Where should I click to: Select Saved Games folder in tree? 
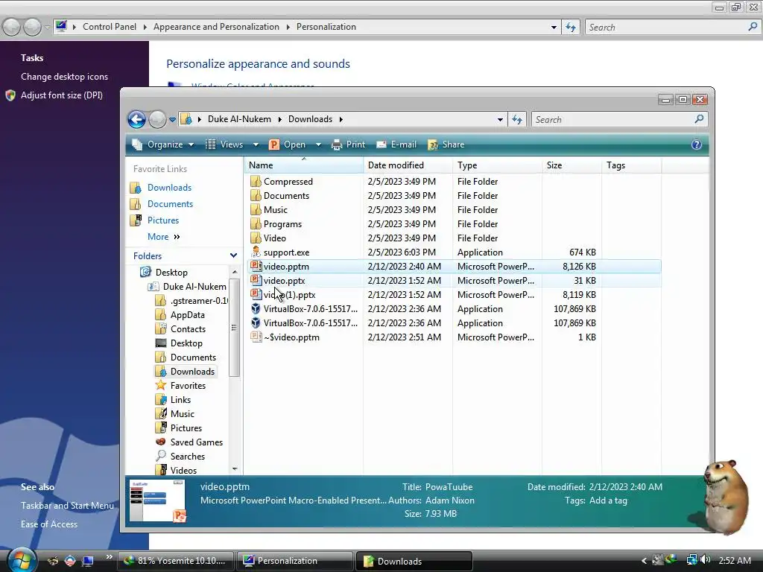coord(197,442)
